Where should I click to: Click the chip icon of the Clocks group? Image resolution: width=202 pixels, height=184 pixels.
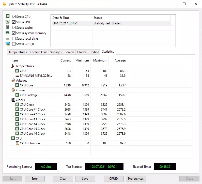coord(13,100)
